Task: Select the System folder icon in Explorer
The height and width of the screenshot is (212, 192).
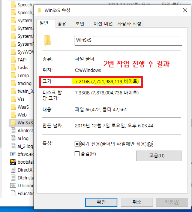Action: (13, 21)
